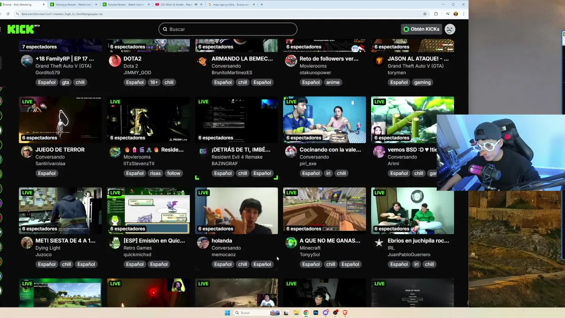Click Gordito579 channel avatar

coord(27,61)
